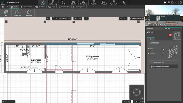Click the 40'-9 3/4" dimension label
Image resolution: width=183 pixels, height=103 pixels.
click(72, 39)
